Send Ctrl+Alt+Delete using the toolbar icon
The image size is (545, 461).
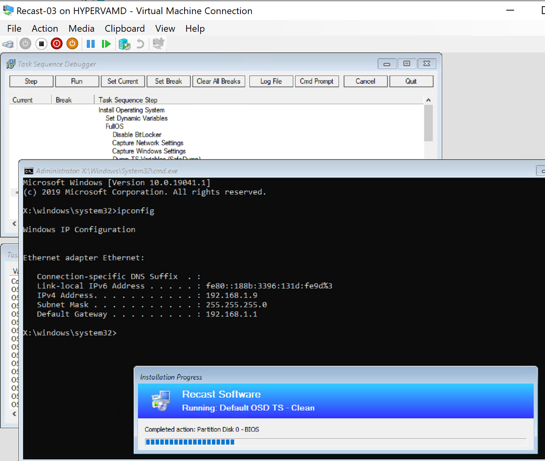[8, 44]
